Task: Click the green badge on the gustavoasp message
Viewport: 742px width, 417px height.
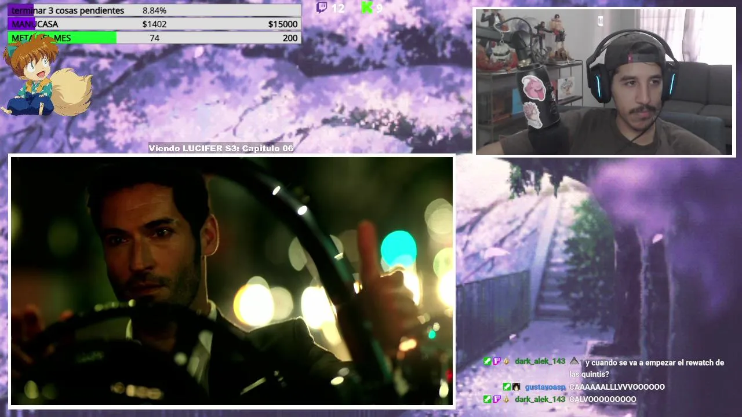Action: [507, 387]
